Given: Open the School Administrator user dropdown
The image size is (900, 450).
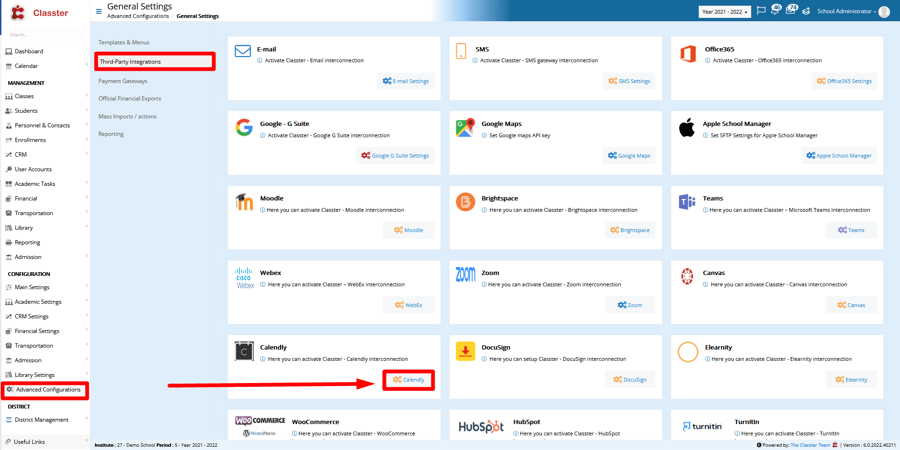Looking at the screenshot, I should point(846,11).
